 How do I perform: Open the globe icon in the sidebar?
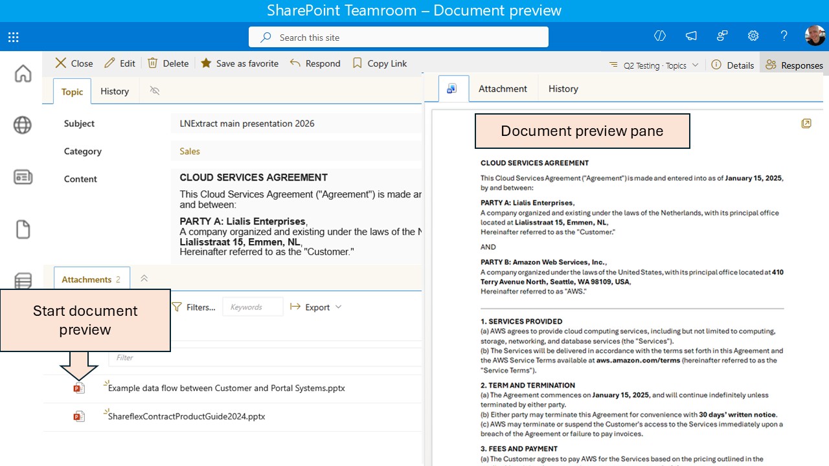pyautogui.click(x=23, y=126)
